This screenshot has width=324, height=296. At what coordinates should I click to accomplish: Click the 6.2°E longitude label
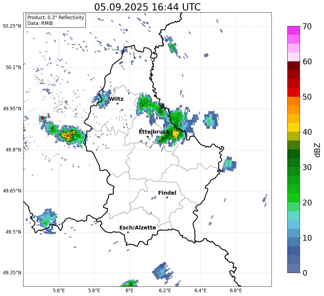(x=165, y=291)
